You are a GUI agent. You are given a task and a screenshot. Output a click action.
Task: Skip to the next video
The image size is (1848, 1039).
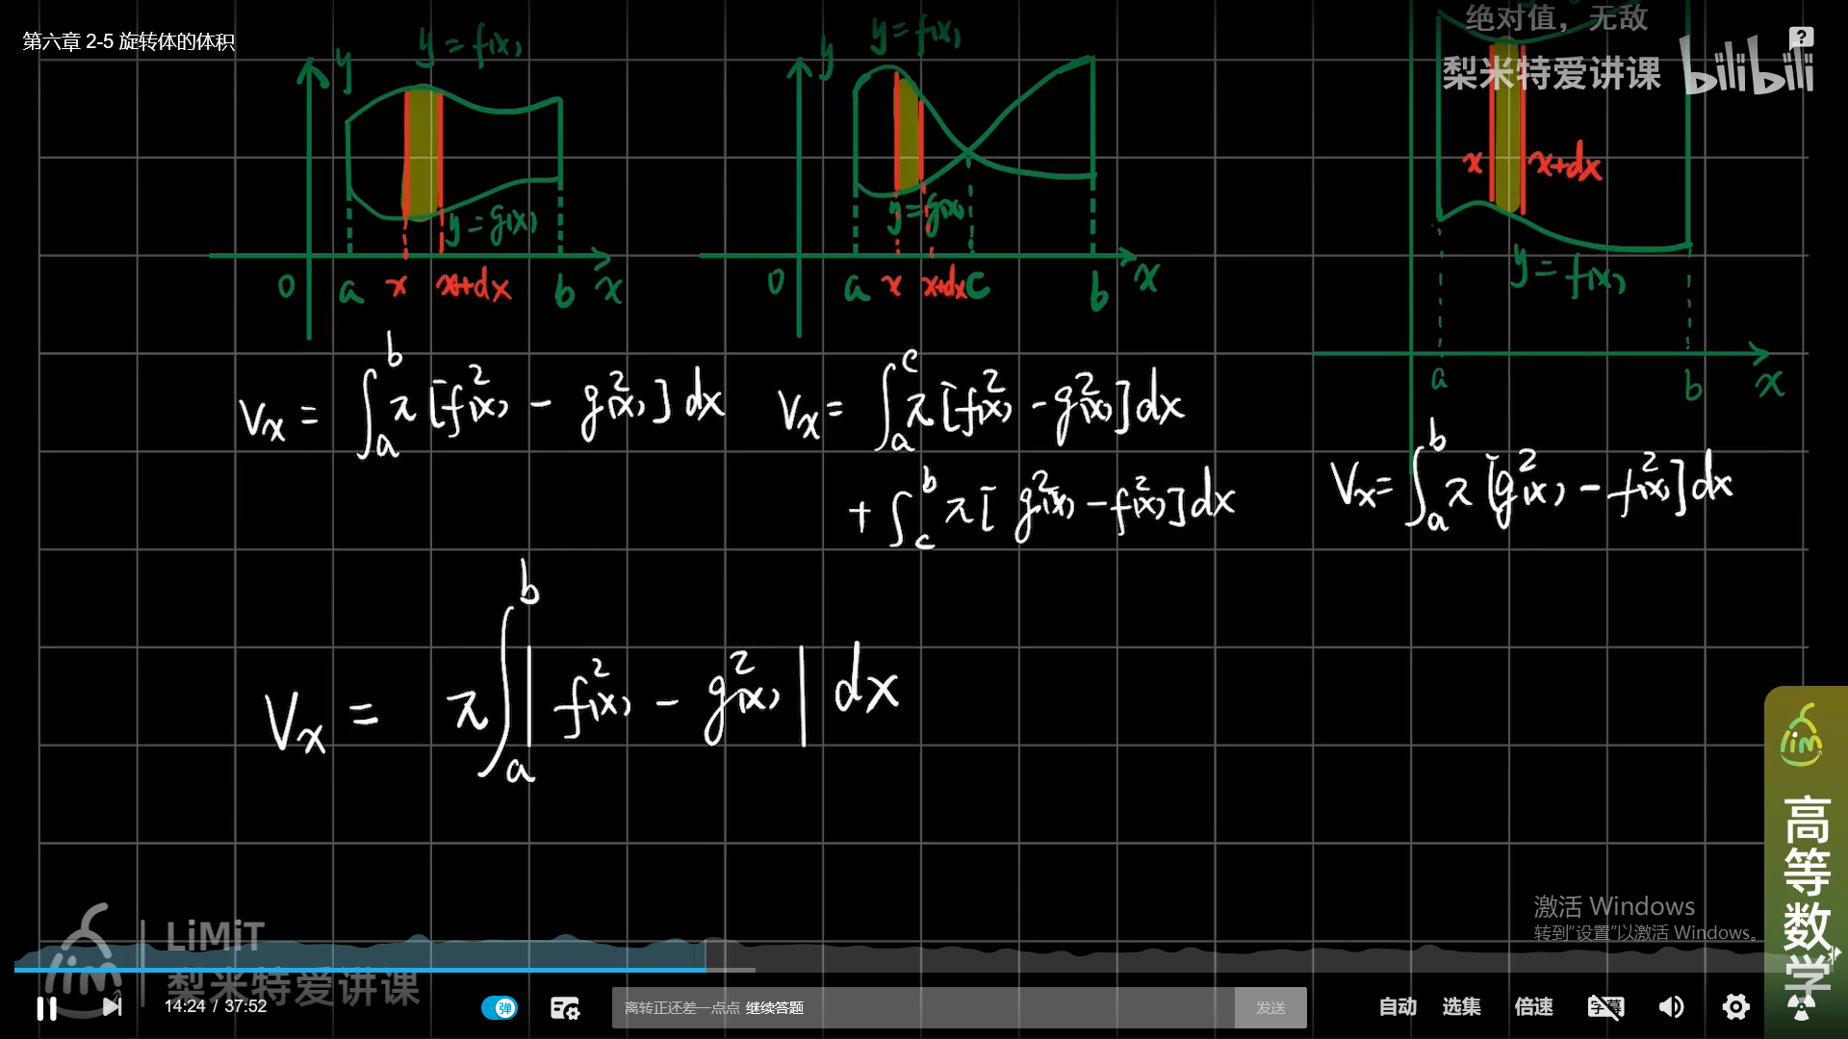coord(112,1007)
